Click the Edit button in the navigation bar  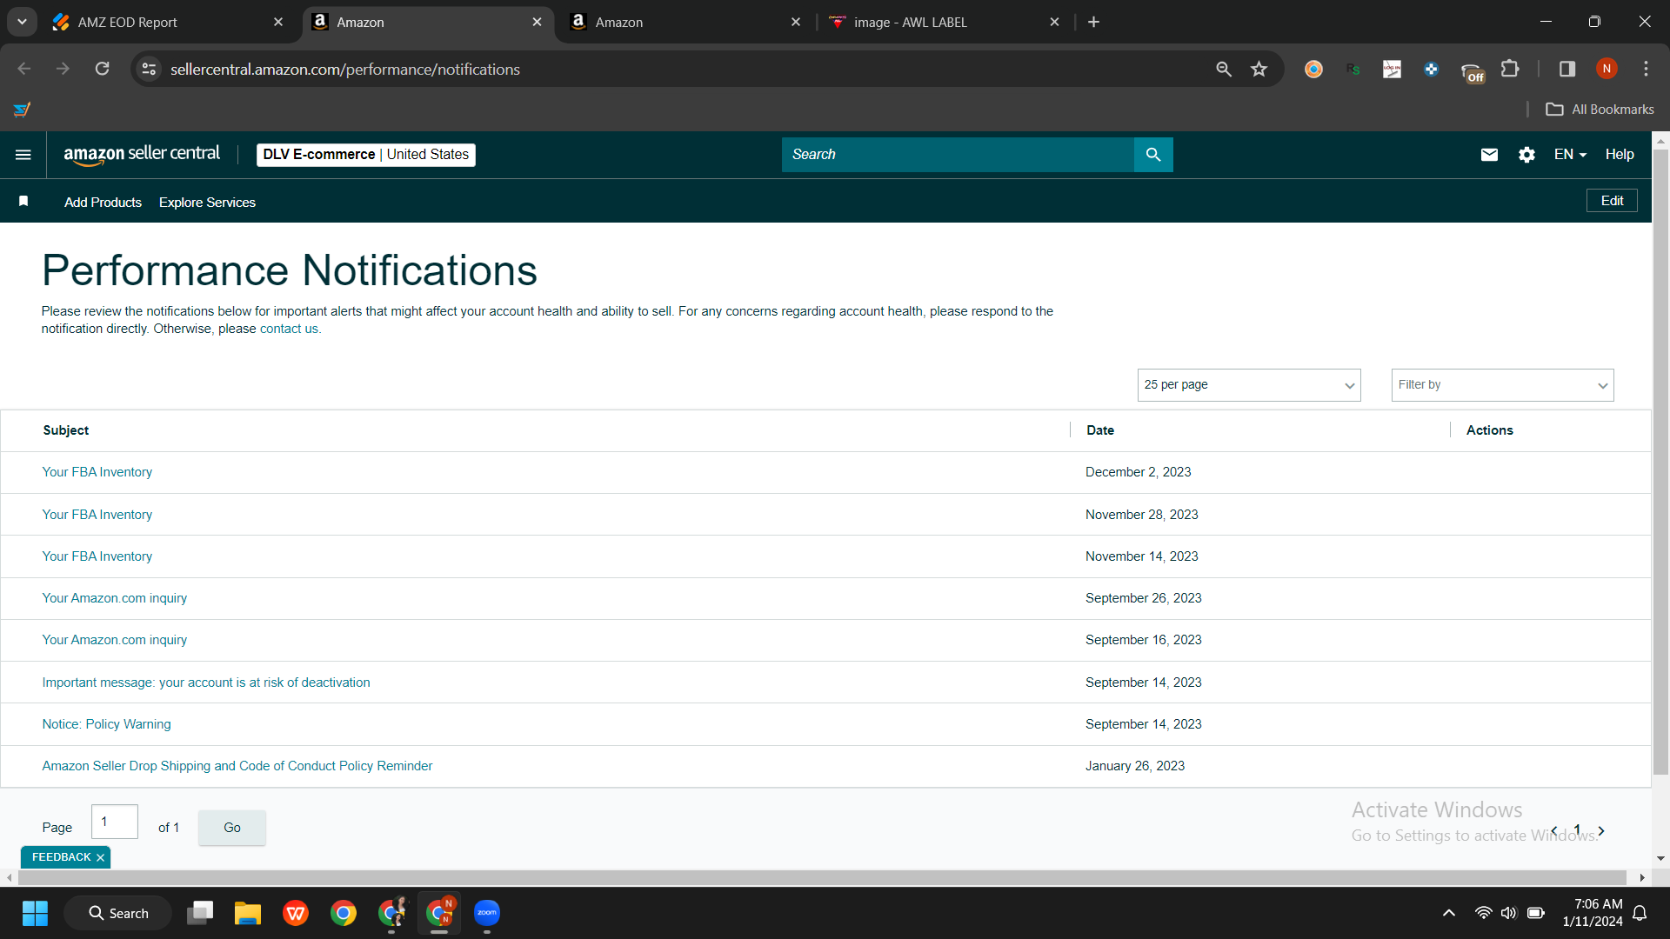1612,201
